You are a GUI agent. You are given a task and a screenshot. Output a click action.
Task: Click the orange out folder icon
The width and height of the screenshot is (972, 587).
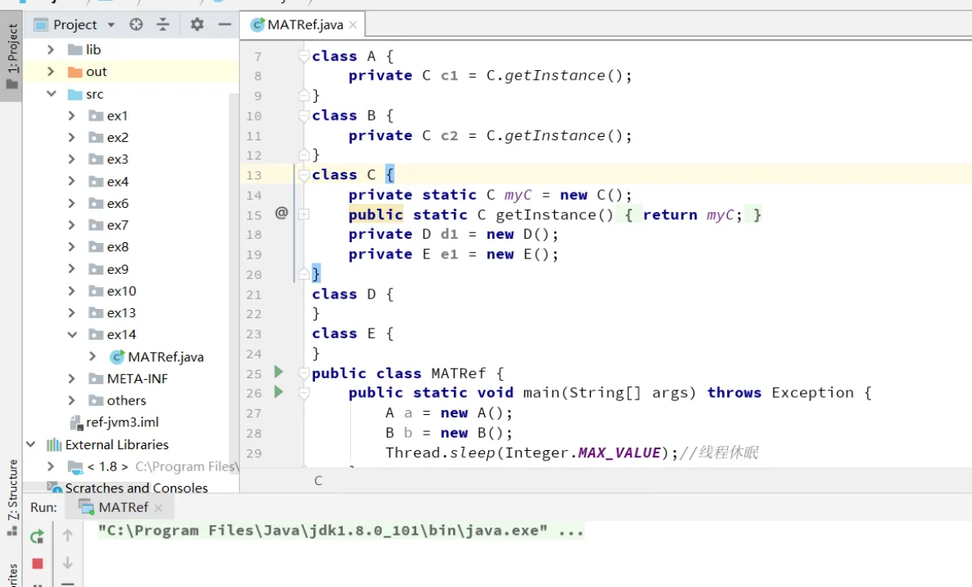coord(75,72)
